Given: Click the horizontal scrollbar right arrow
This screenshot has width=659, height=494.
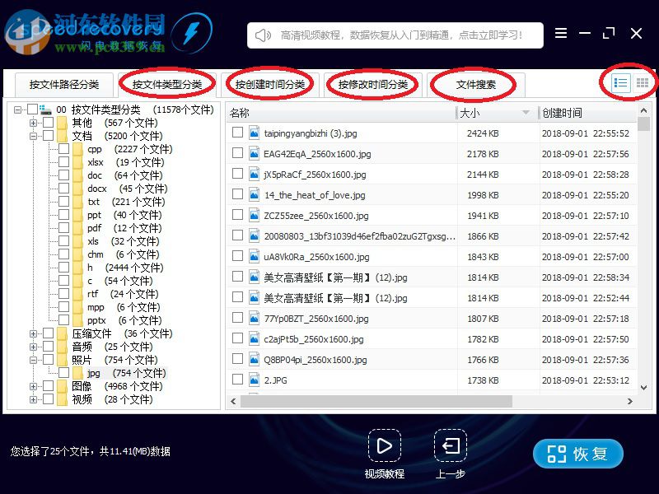Looking at the screenshot, I should tap(629, 401).
